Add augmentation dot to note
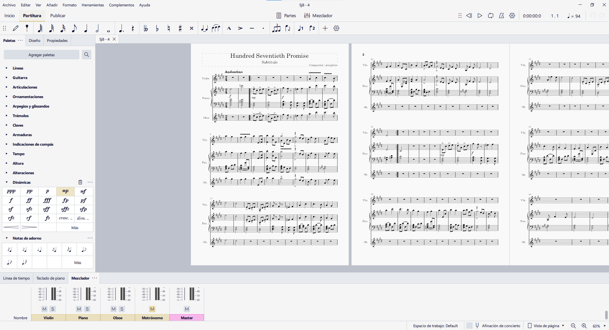This screenshot has width=609, height=330. click(x=121, y=28)
